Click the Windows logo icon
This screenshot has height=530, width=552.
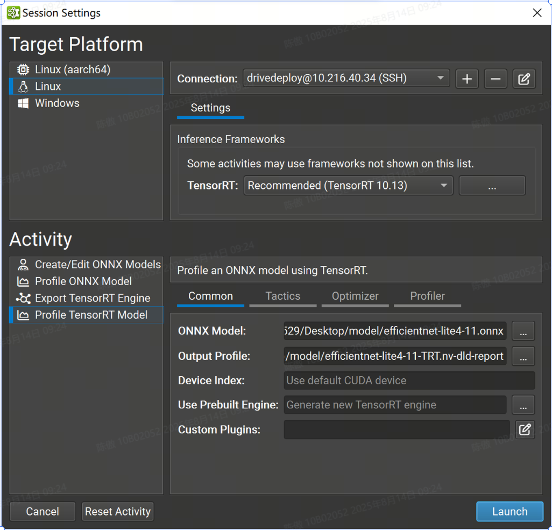(x=23, y=103)
